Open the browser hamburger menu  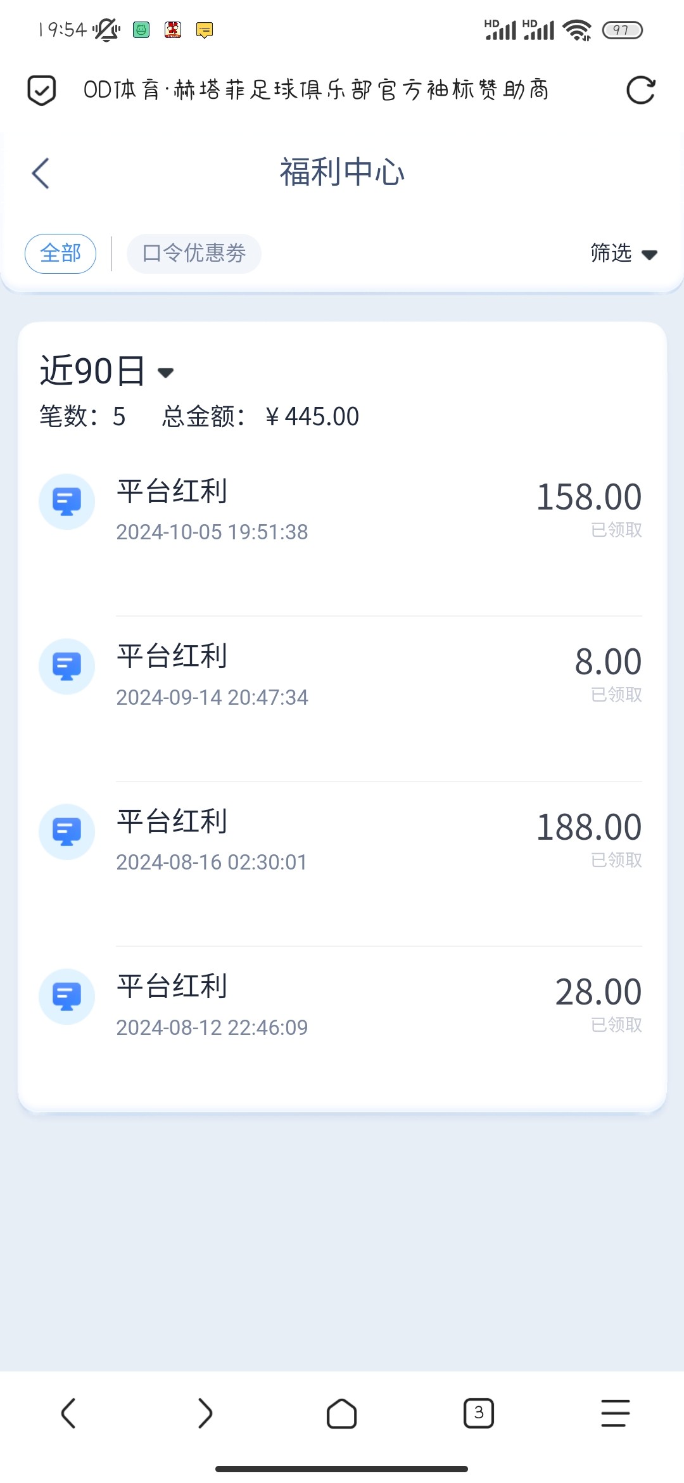point(615,1413)
